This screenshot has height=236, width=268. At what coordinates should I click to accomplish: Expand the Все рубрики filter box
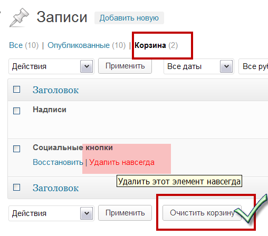pos(253,66)
